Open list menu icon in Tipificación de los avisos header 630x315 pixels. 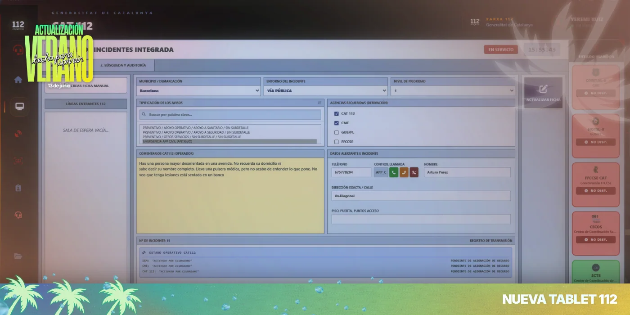click(319, 103)
